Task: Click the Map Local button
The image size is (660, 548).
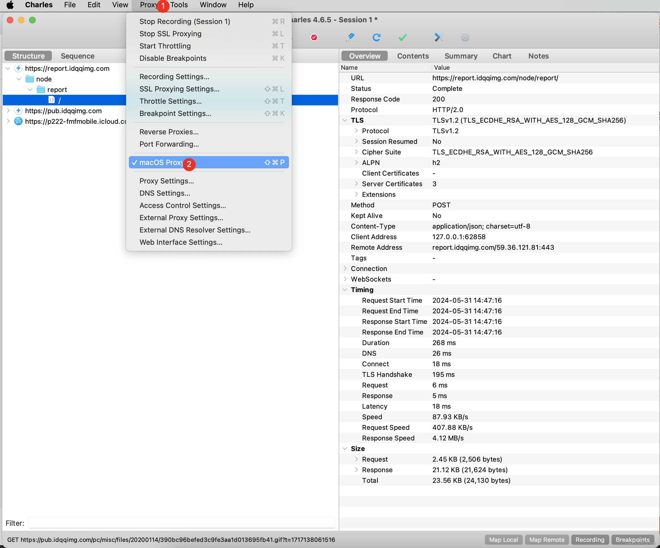Action: click(x=503, y=540)
